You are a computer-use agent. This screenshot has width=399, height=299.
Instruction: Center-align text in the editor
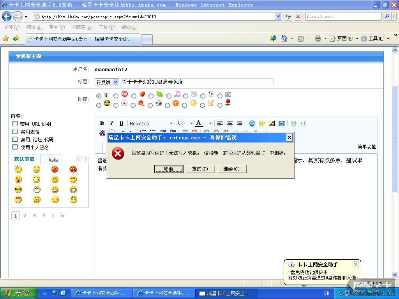230,123
